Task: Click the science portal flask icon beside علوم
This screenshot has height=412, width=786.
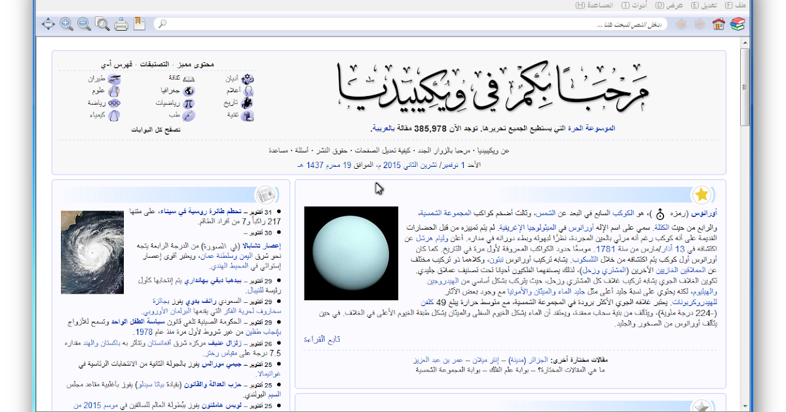Action: (x=115, y=91)
